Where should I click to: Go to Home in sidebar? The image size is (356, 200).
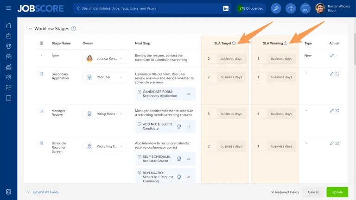click(9, 25)
